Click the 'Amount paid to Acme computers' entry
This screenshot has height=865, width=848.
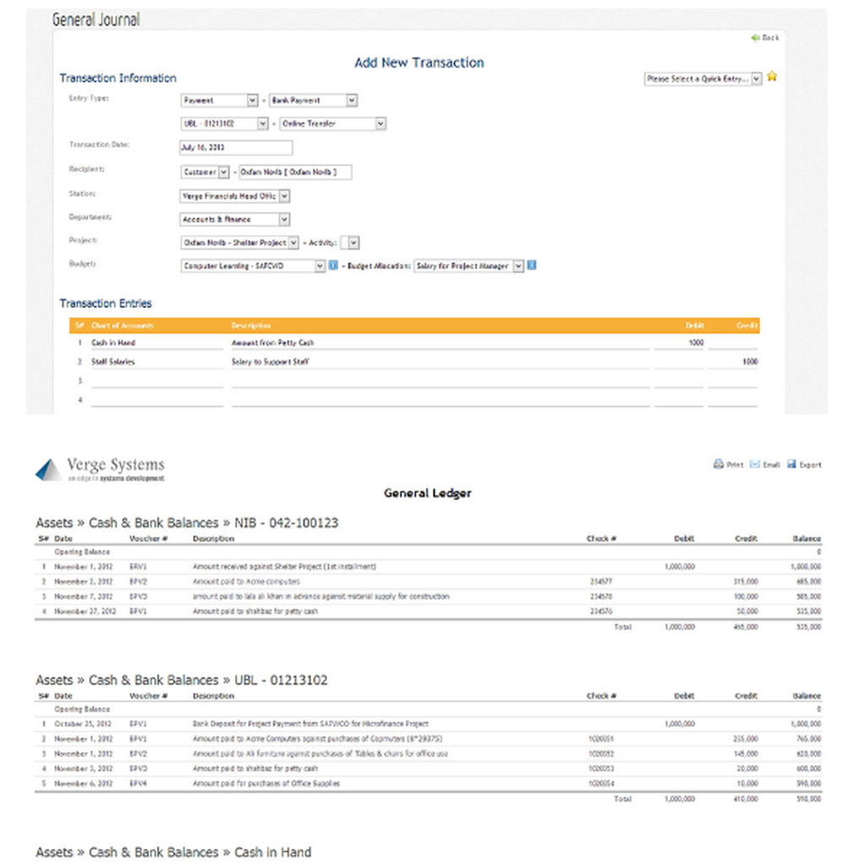click(x=246, y=582)
